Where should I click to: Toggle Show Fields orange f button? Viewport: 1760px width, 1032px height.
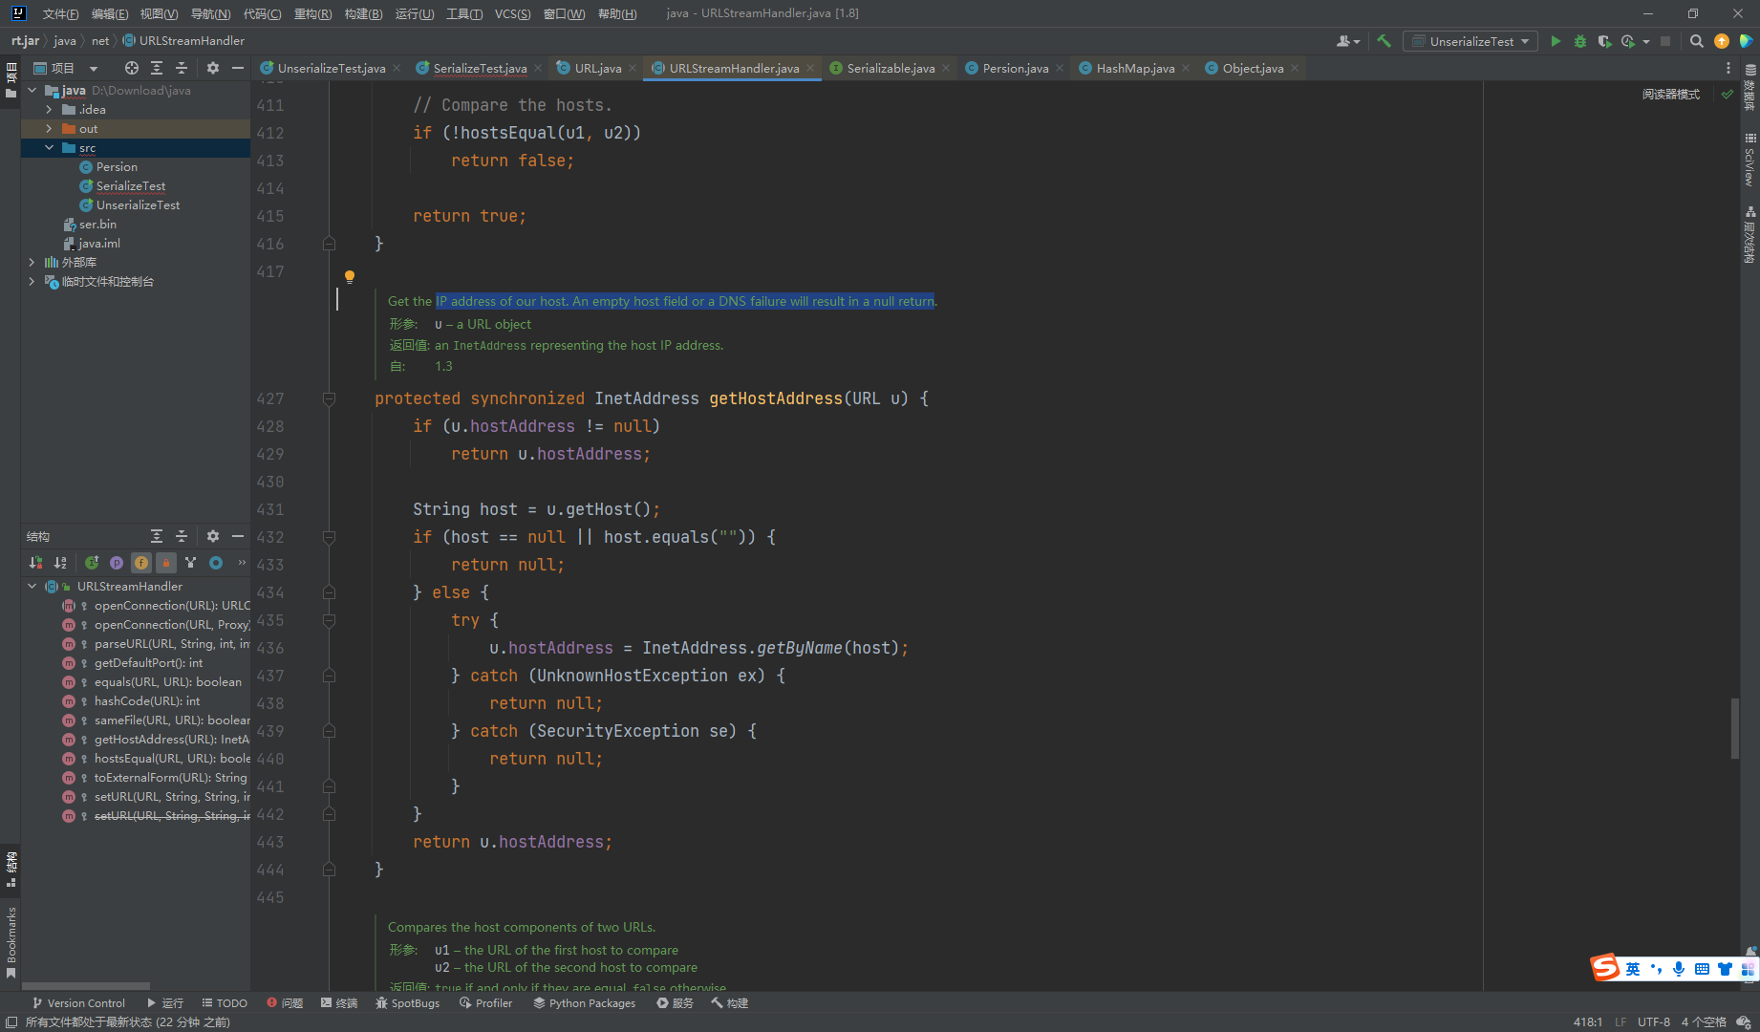pyautogui.click(x=141, y=563)
